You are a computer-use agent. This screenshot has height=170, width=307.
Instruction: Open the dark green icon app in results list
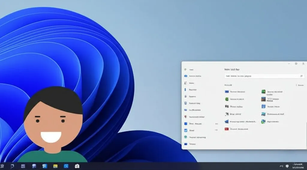click(263, 91)
